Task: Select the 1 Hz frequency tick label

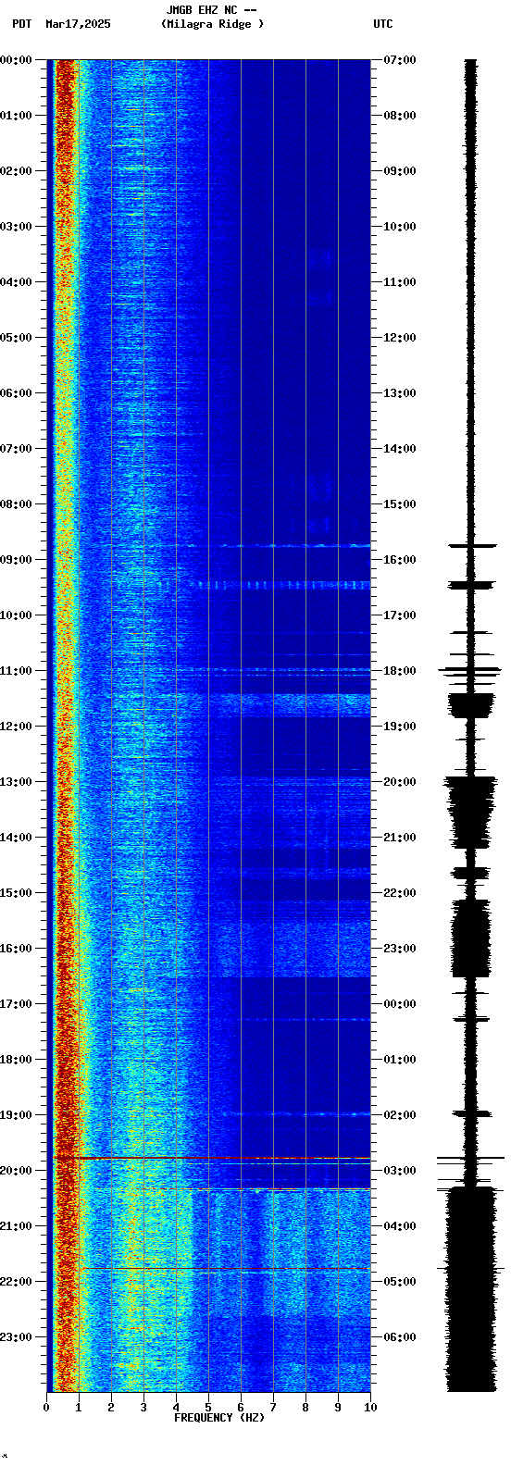Action: (79, 1408)
